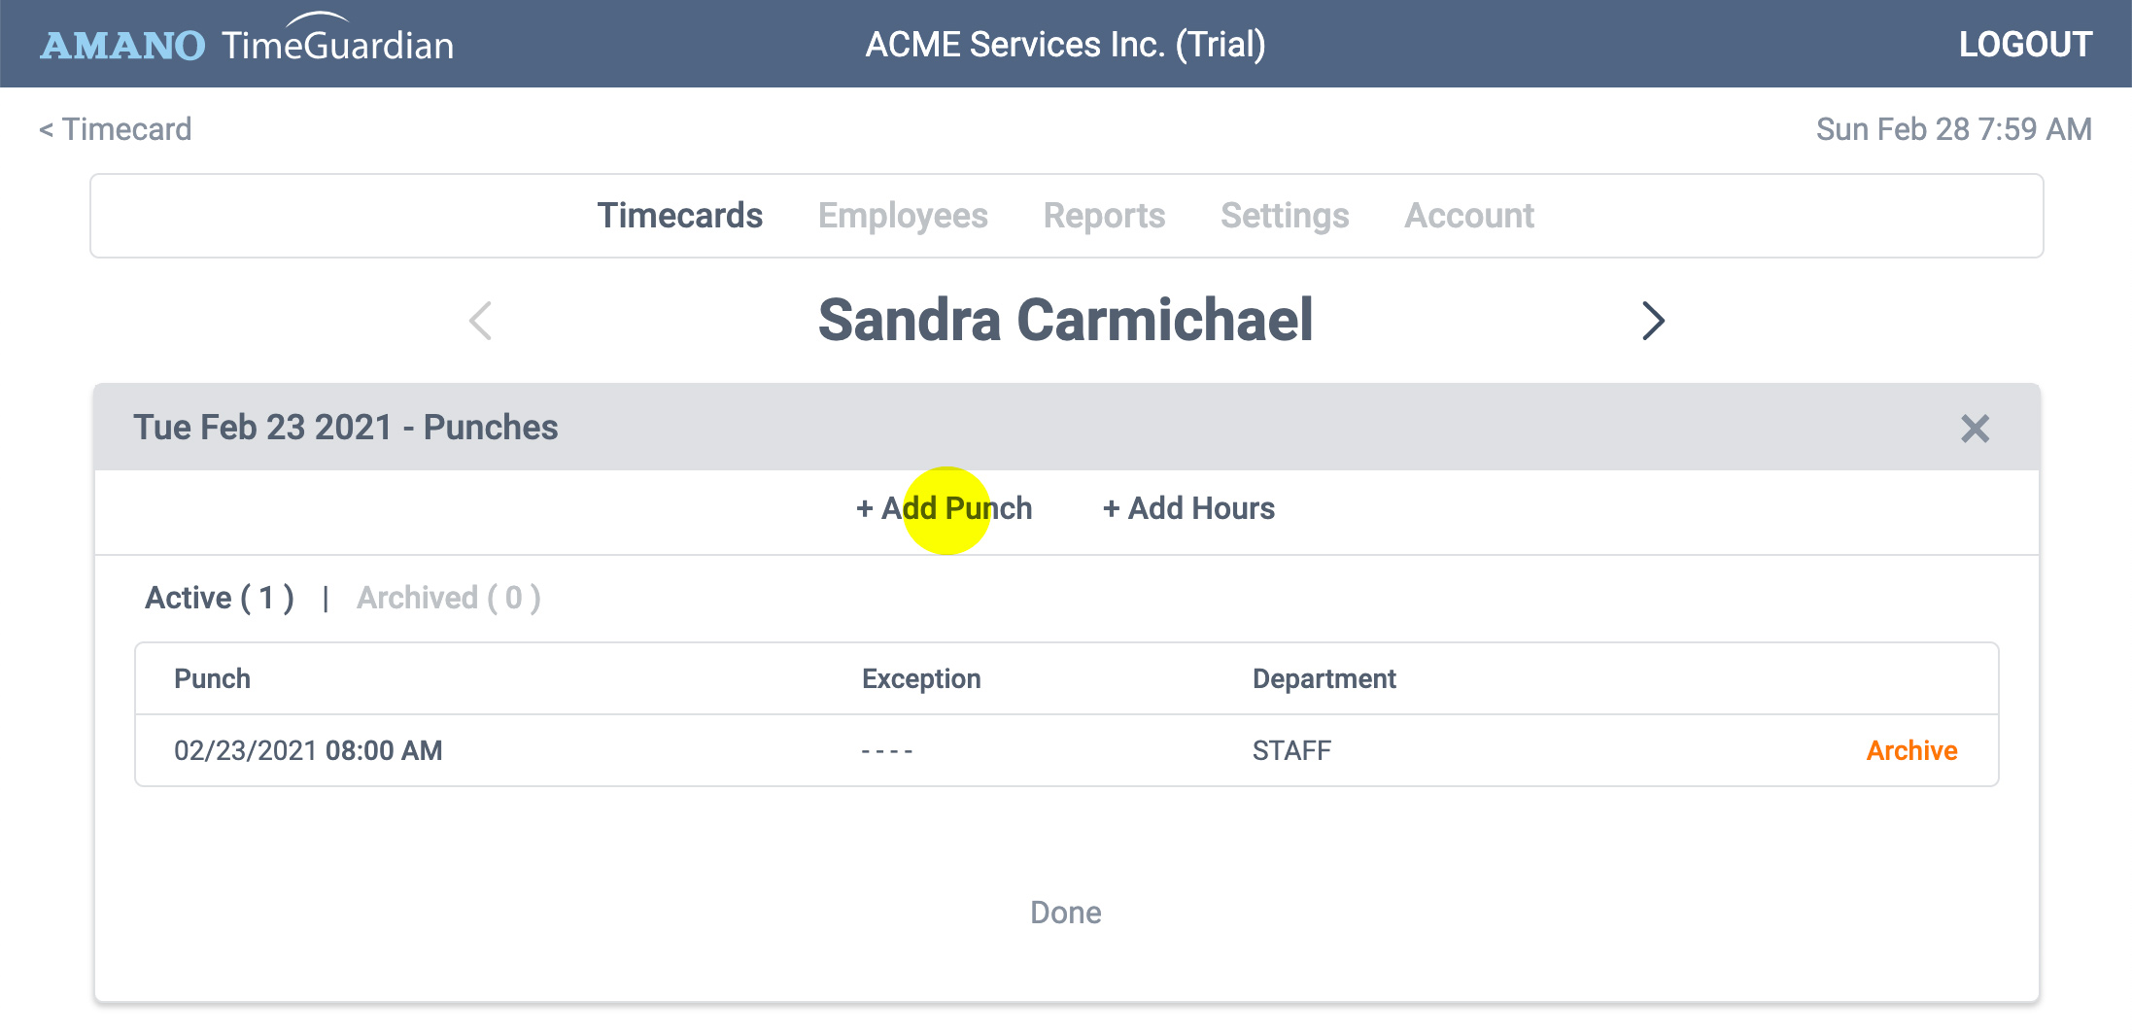Go back to the Timecard page

[115, 129]
